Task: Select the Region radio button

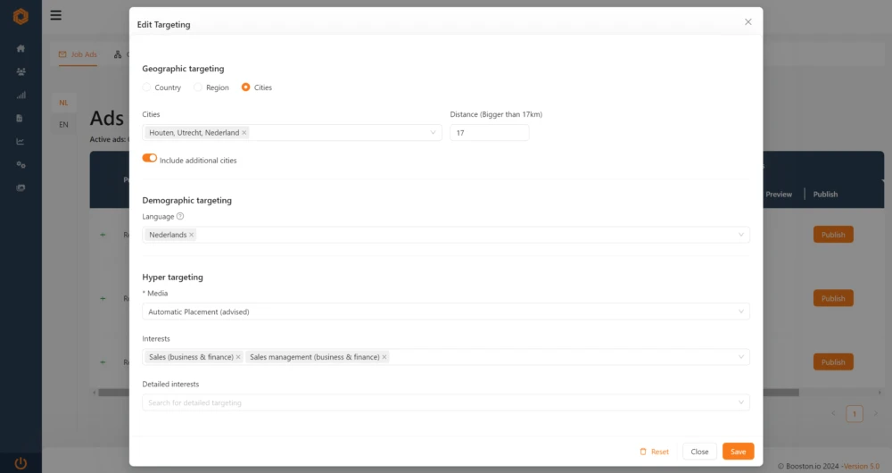Action: tap(198, 87)
